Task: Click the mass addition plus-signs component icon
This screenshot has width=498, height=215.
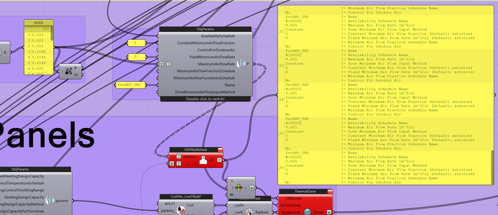Action: point(69,71)
